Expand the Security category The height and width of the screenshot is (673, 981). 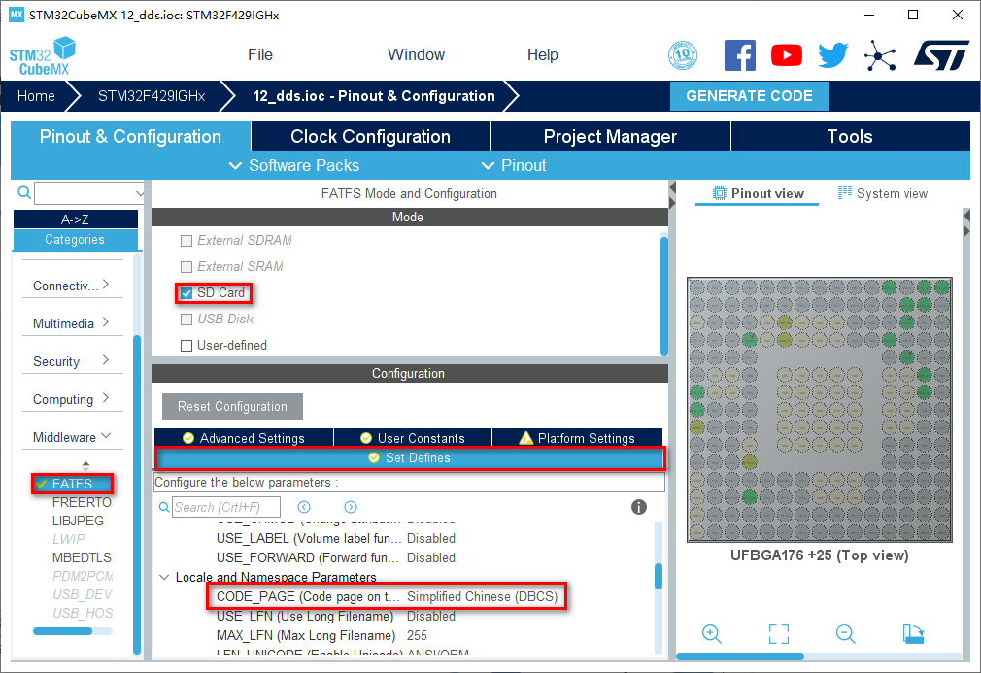click(71, 361)
